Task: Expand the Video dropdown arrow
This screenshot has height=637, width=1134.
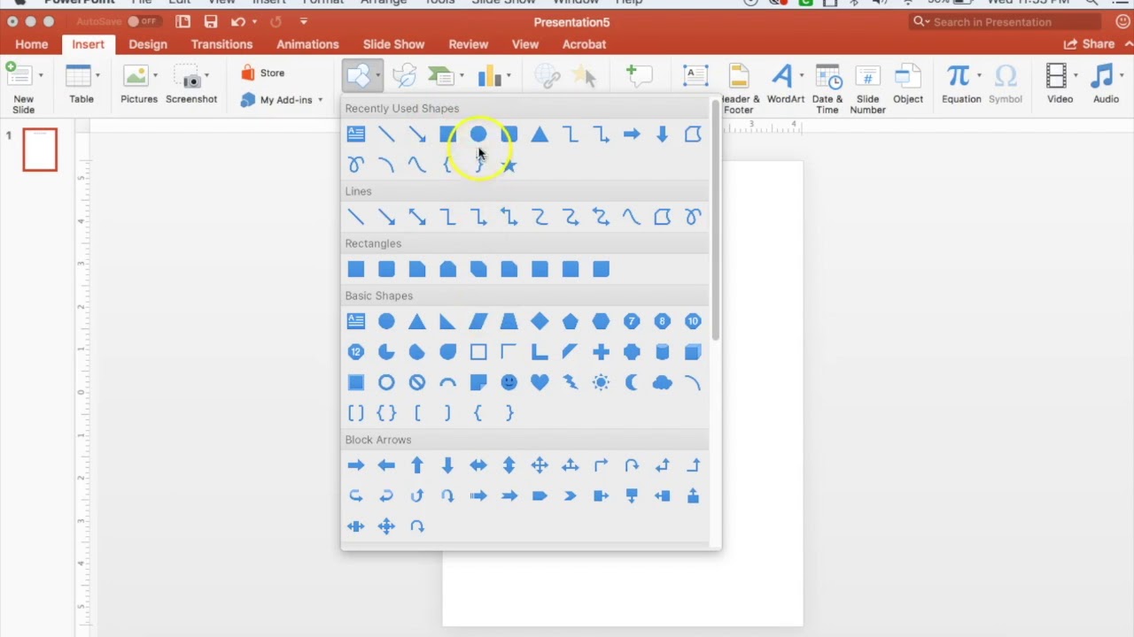Action: (x=1076, y=76)
